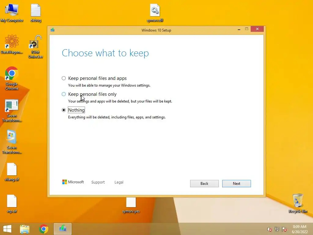This screenshot has height=235, width=313.
Task: Open Action Center flag icon
Action: (284, 229)
